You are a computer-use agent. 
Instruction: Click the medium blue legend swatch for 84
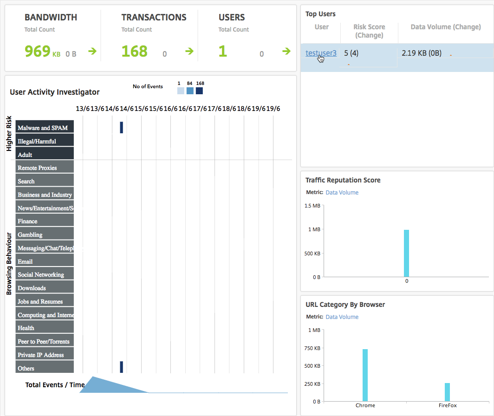pos(190,91)
